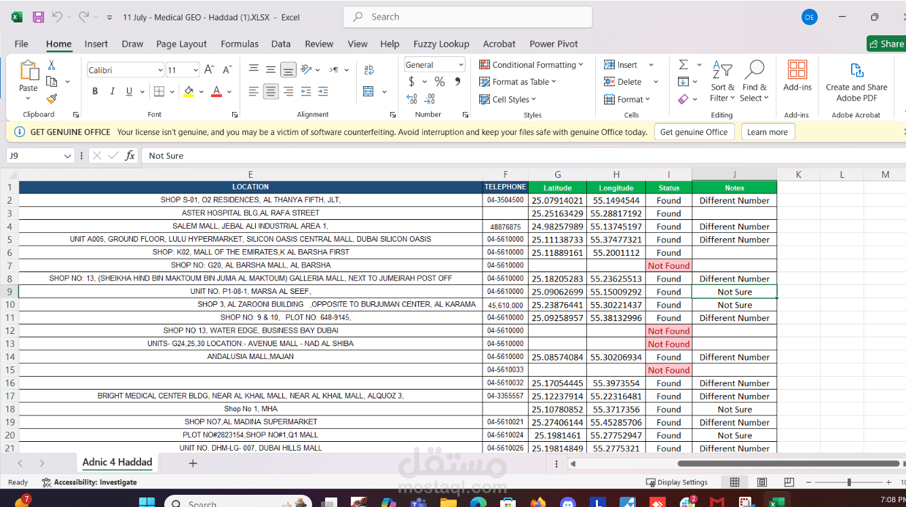Toggle Underline formatting

point(129,92)
